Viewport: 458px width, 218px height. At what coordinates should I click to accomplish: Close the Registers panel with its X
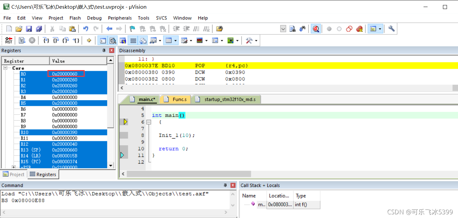[x=112, y=50]
